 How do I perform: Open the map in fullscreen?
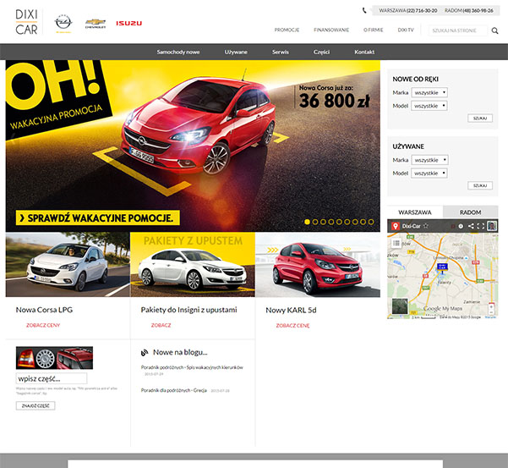[481, 226]
